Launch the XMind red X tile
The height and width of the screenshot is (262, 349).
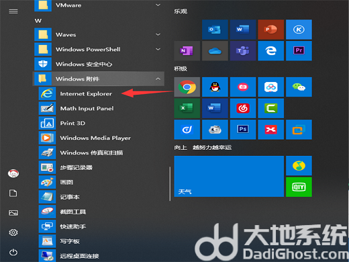click(x=270, y=130)
